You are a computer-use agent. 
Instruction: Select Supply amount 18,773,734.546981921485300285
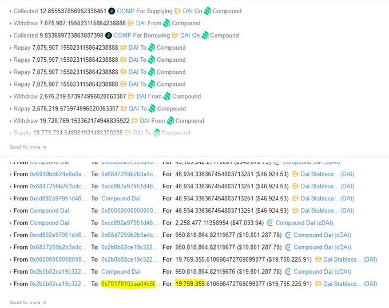(78, 133)
